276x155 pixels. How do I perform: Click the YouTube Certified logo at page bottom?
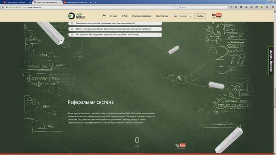(180, 146)
